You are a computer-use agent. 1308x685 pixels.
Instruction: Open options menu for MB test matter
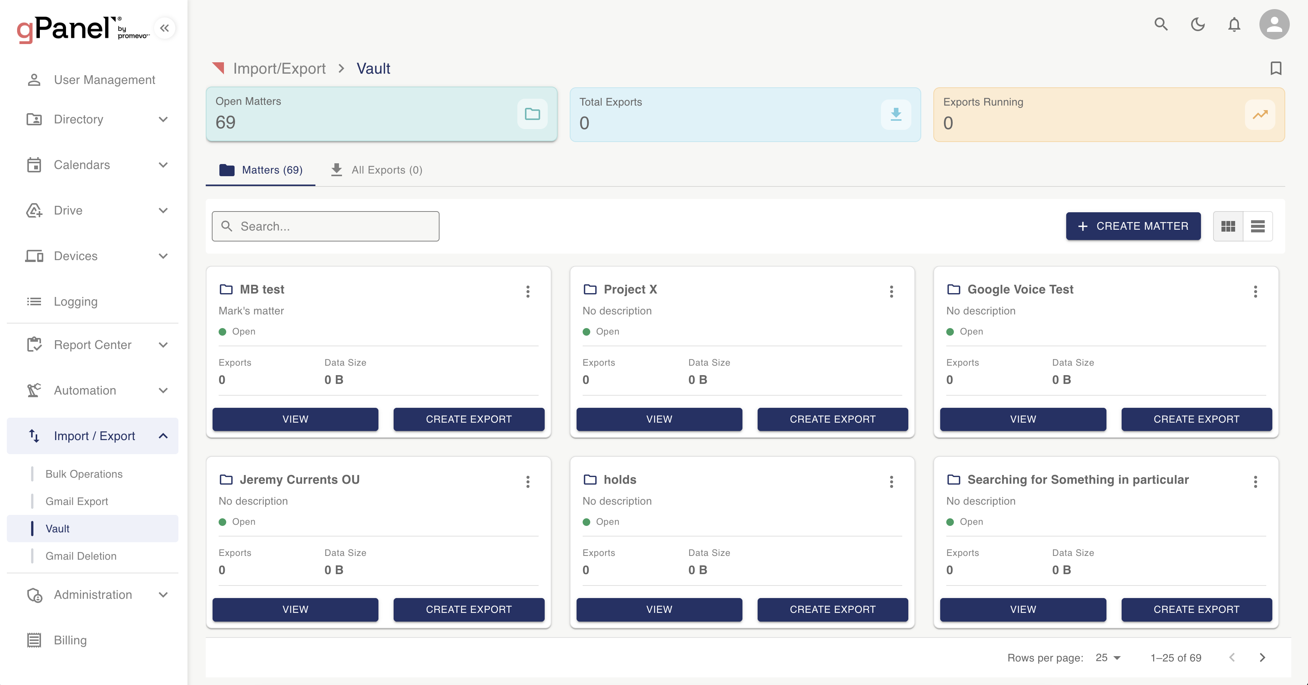(528, 291)
